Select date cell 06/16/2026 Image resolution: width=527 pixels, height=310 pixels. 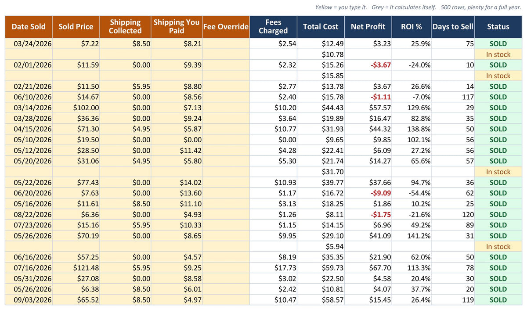click(x=29, y=257)
